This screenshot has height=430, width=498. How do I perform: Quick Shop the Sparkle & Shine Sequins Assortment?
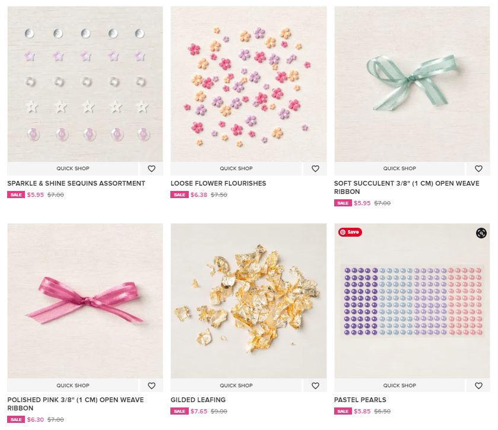73,169
